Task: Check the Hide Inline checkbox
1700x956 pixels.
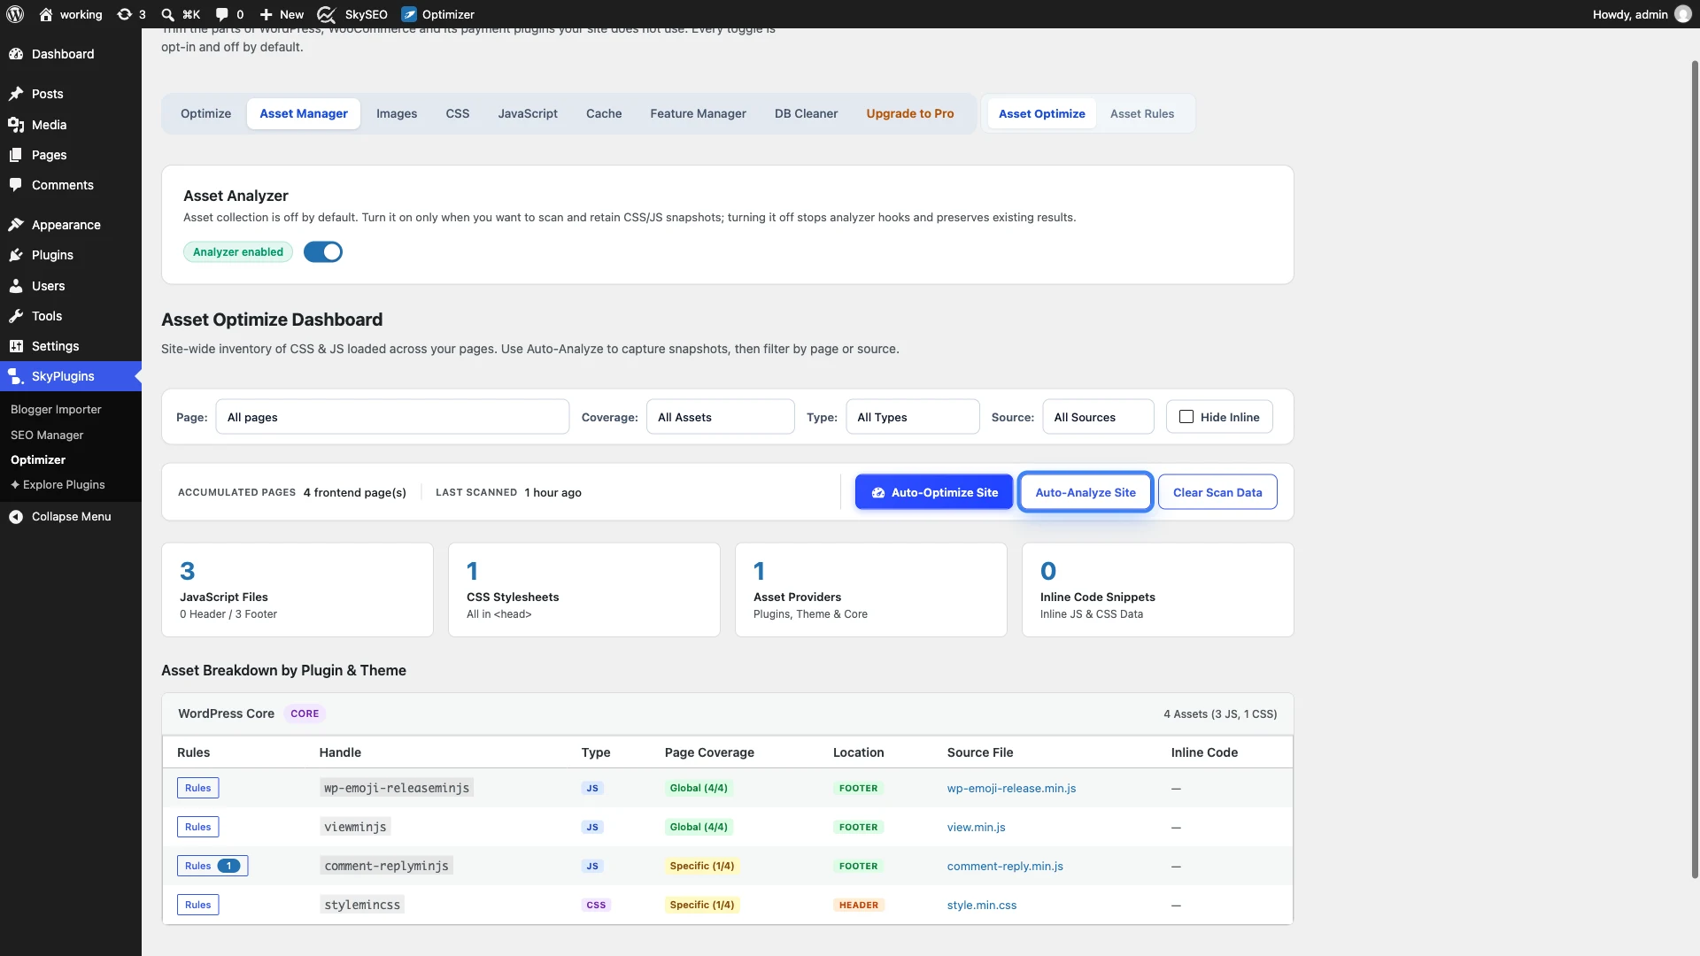Action: 1186,417
